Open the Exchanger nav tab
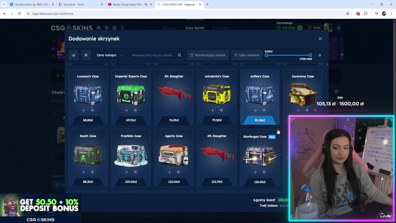This screenshot has height=223, width=396. tap(221, 28)
